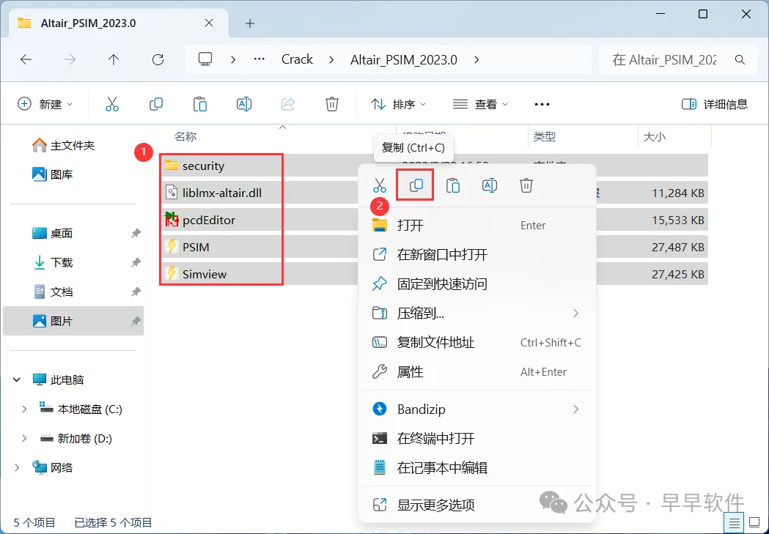Sort by the 类型 column header
The height and width of the screenshot is (534, 769).
pos(545,137)
